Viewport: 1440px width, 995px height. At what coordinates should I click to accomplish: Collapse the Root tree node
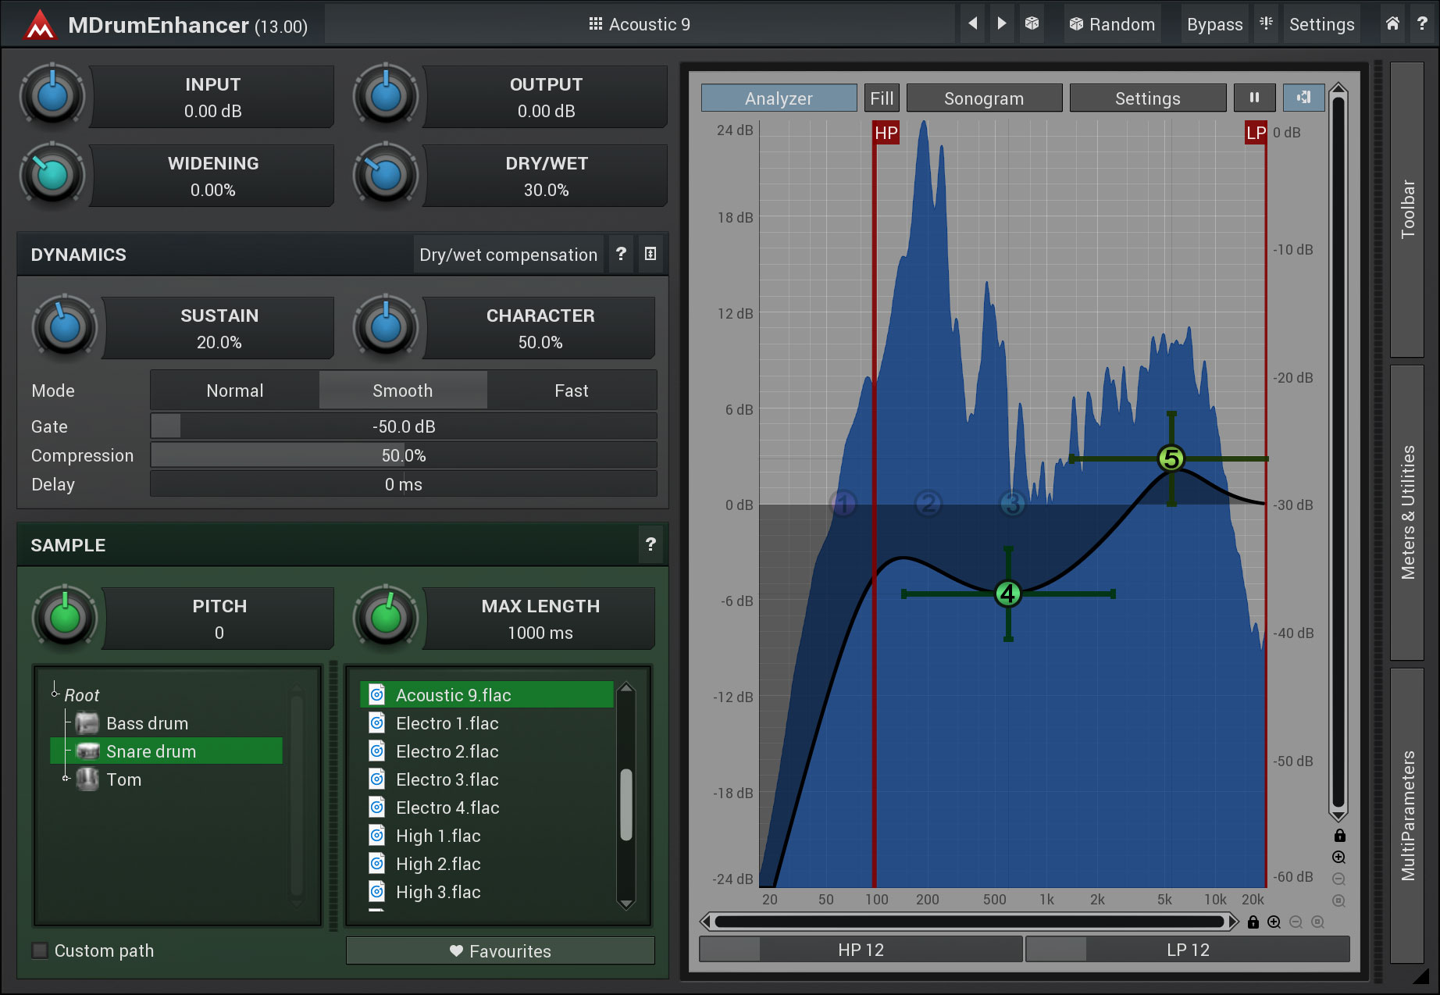point(55,693)
